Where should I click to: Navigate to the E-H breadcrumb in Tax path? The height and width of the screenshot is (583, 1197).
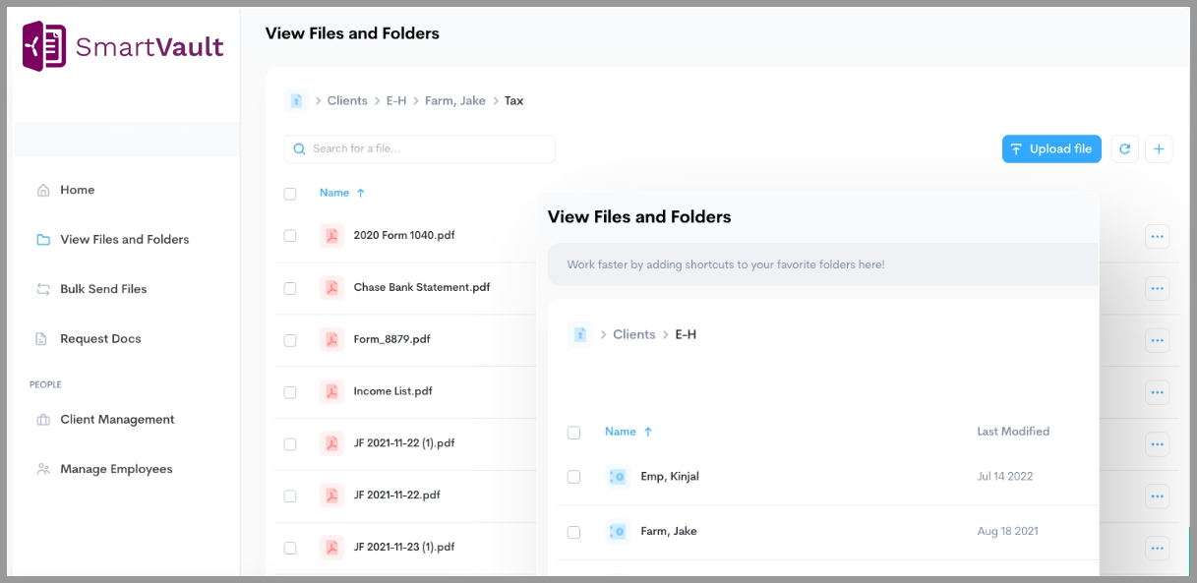point(396,100)
